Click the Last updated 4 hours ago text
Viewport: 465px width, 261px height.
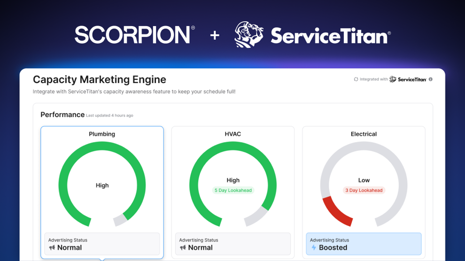[x=109, y=116]
